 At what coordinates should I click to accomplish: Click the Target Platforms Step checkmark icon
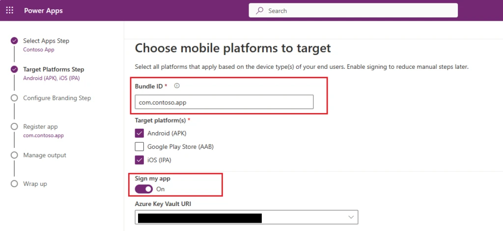point(14,70)
